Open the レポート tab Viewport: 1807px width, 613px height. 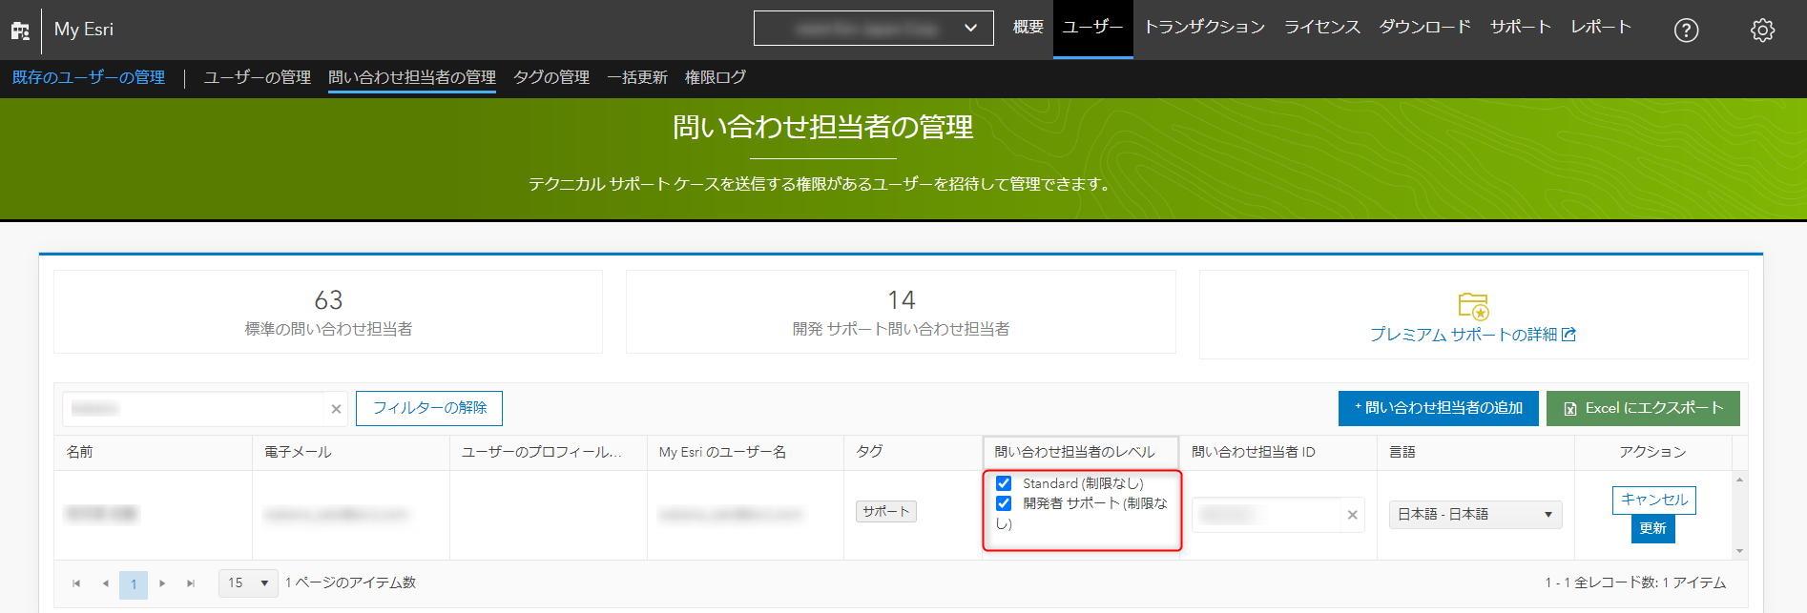(1601, 28)
